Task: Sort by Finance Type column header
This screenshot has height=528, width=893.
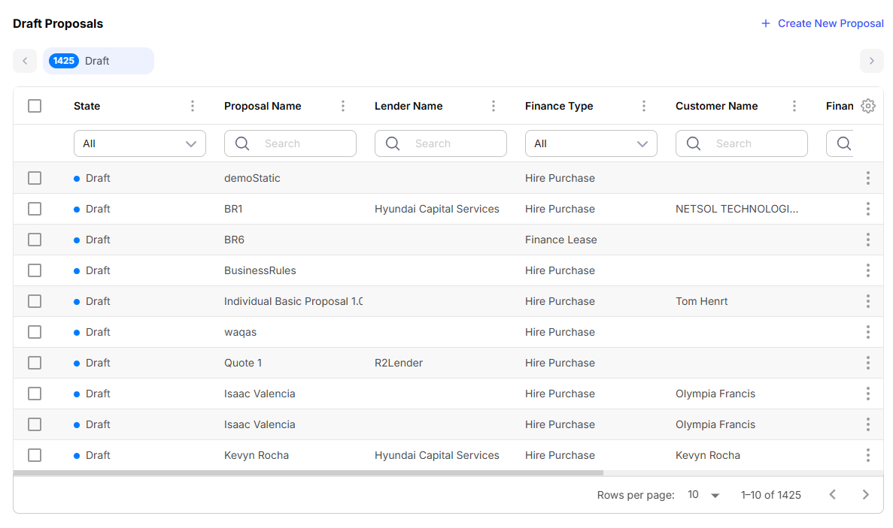Action: click(559, 106)
